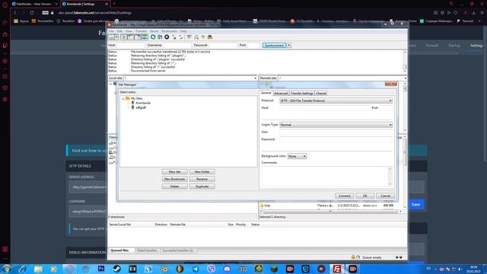Expand the Site Manager icon dropdown arrow

(116, 37)
